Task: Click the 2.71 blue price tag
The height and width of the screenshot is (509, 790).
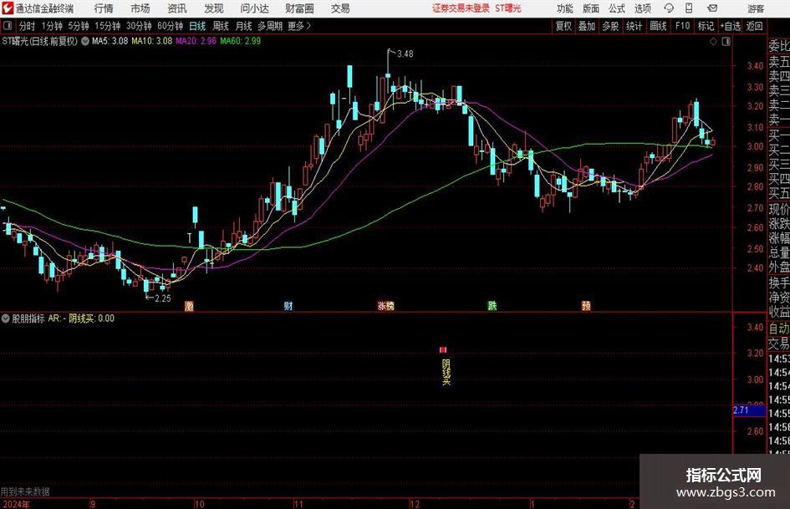Action: tap(749, 410)
